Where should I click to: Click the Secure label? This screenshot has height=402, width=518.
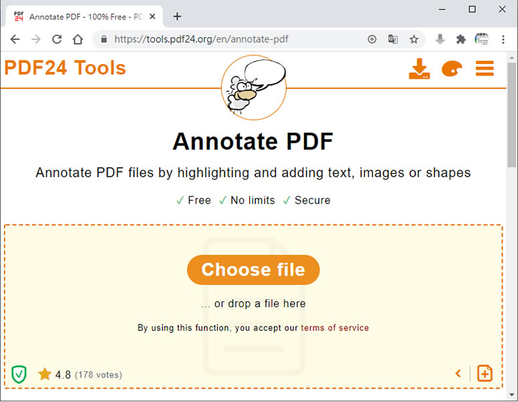[x=307, y=200]
